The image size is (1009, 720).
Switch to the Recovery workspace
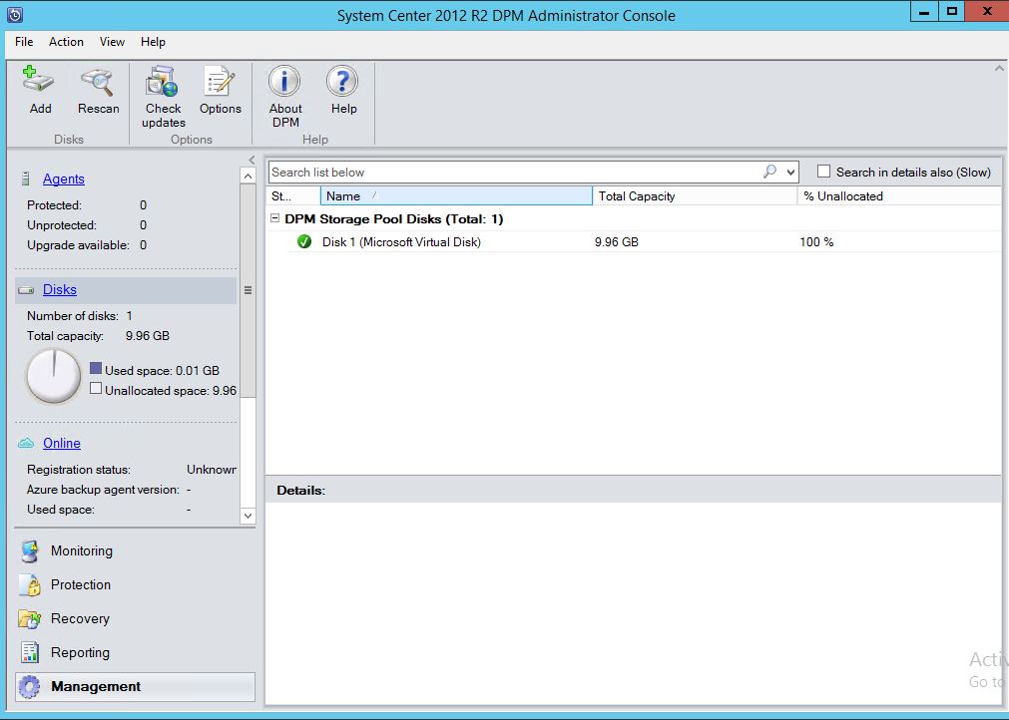(x=135, y=619)
